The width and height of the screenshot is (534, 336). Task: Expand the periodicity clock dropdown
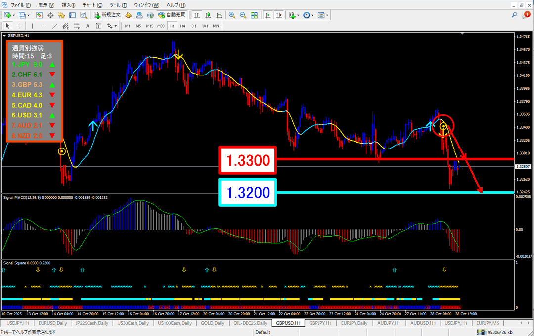tap(312, 15)
